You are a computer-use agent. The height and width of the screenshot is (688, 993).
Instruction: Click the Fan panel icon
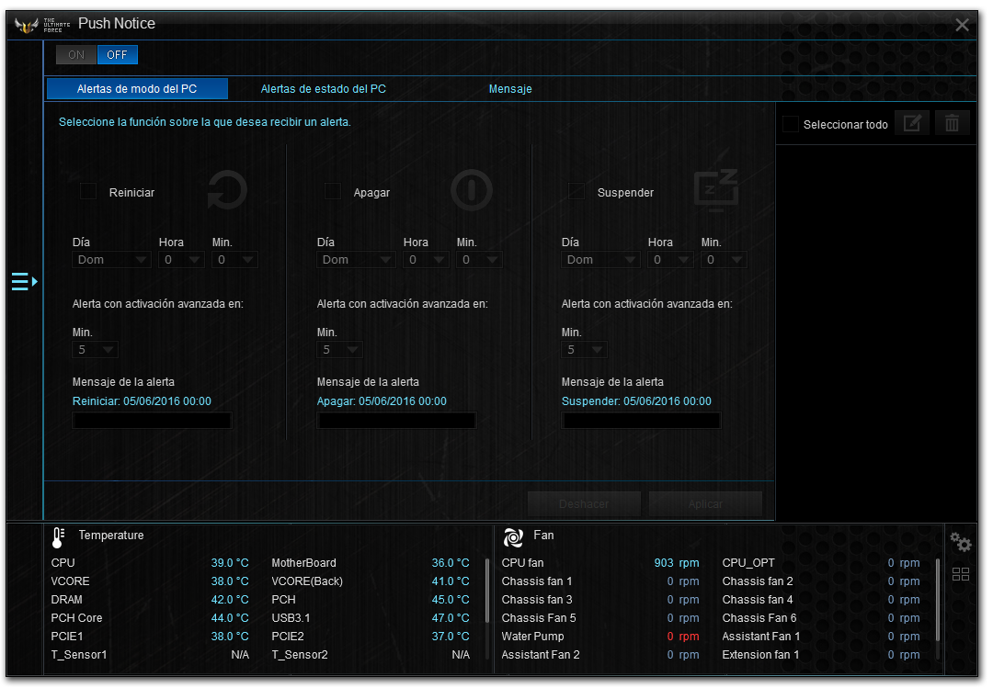coord(513,537)
